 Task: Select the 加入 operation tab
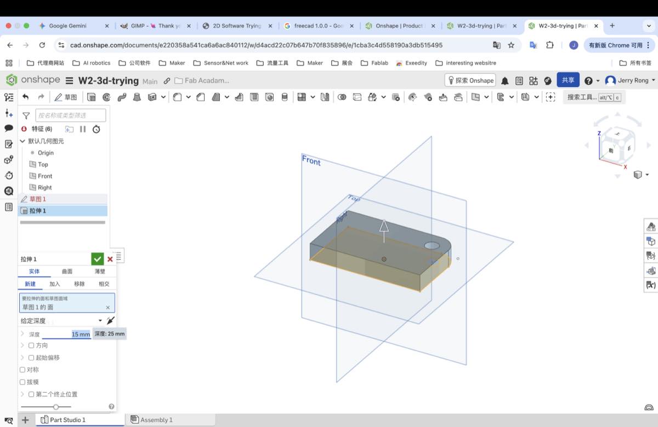point(55,284)
